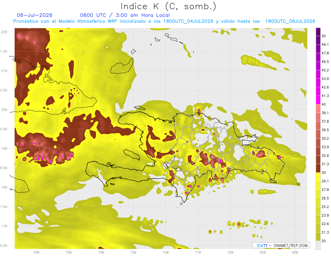The width and height of the screenshot is (331, 256).
Task: Click the '47.8' color scale value
Action: [x=325, y=53]
